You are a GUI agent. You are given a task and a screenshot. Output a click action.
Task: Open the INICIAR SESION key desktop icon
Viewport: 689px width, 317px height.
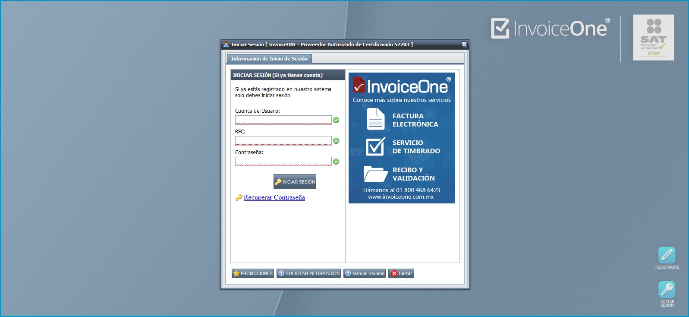coord(667,289)
